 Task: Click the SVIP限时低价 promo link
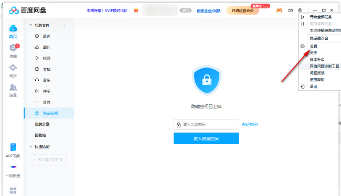(107, 10)
